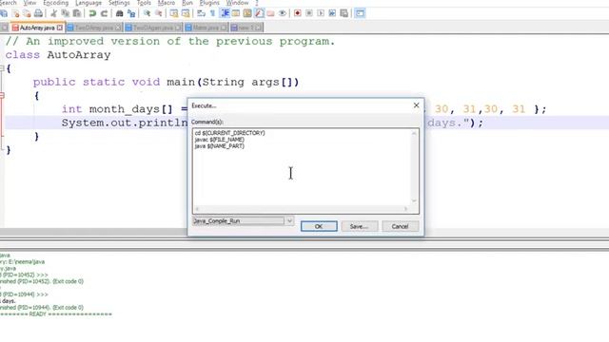Toggle the Indent Guide icon
The image size is (609, 342).
(x=225, y=13)
